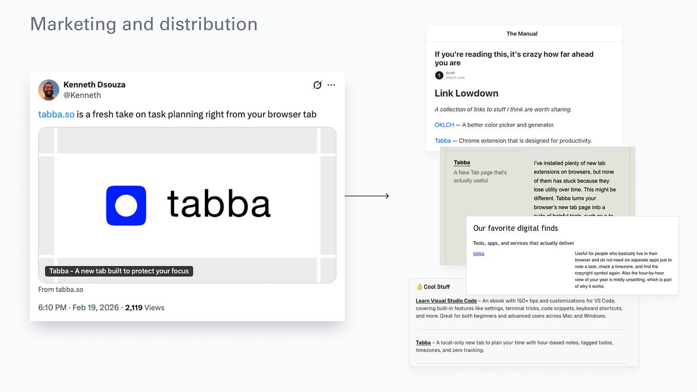
Task: Open the Learn Visual Studio Code link
Action: pyautogui.click(x=446, y=301)
